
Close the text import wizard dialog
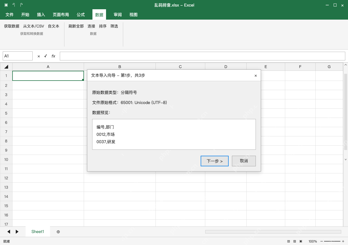[256, 76]
